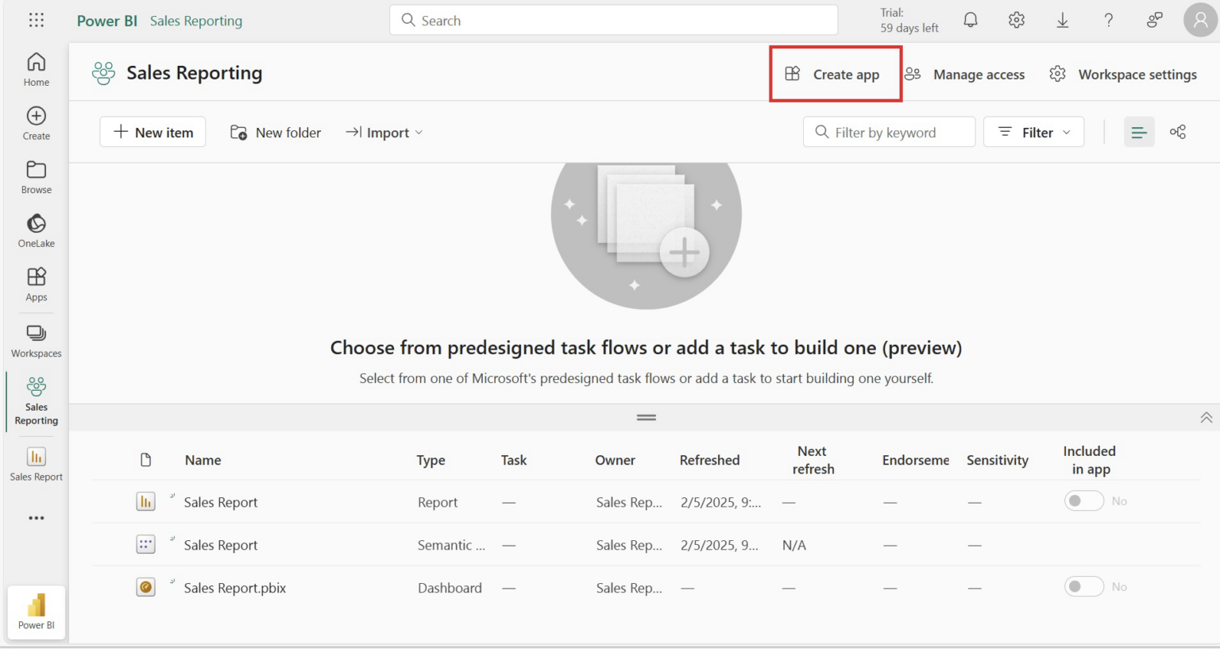1220x649 pixels.
Task: Open Manage access for the workspace
Action: [x=966, y=74]
